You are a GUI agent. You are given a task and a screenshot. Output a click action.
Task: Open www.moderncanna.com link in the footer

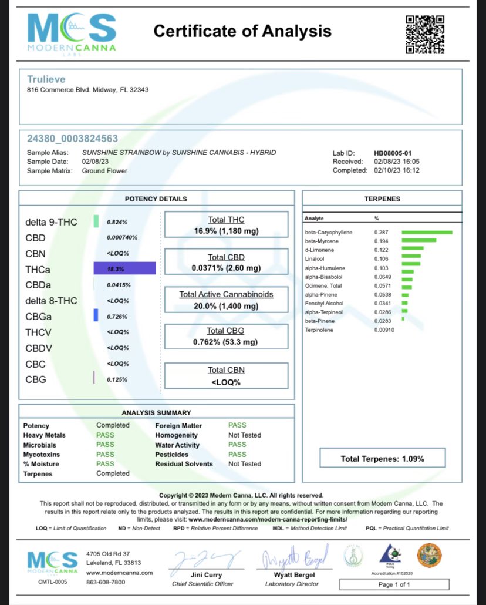pyautogui.click(x=120, y=573)
